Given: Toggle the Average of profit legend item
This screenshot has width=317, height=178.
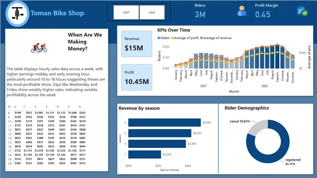Looking at the screenshot, I should (x=185, y=38).
